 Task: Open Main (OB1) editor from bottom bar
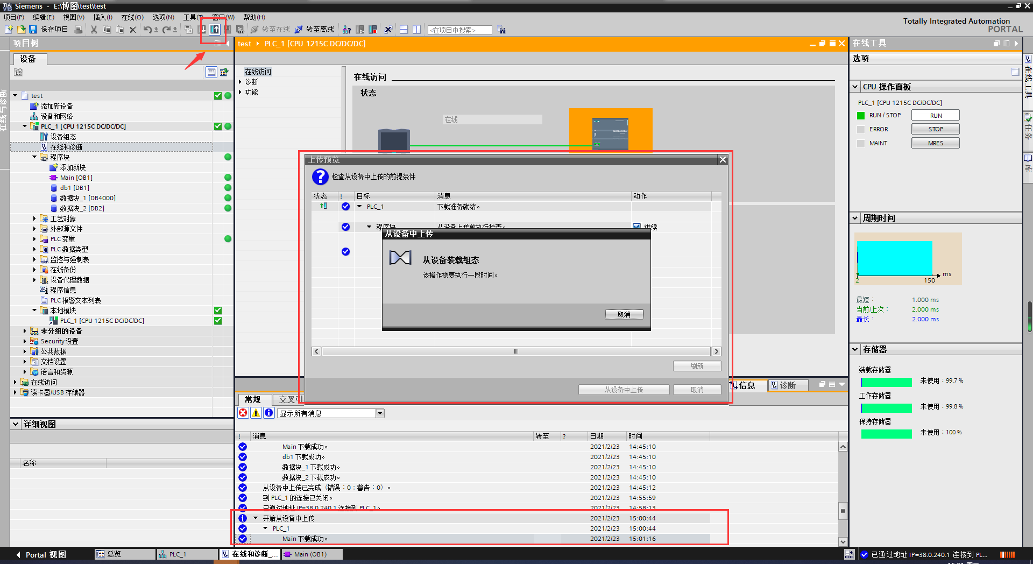pos(312,554)
